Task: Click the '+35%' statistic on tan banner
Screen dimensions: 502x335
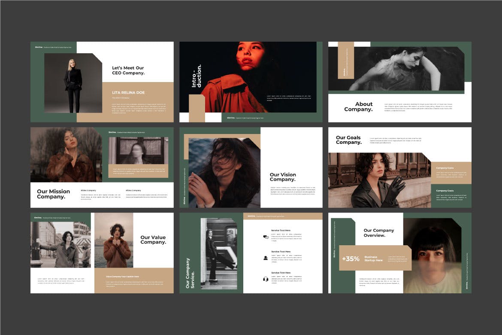Action: [351, 259]
